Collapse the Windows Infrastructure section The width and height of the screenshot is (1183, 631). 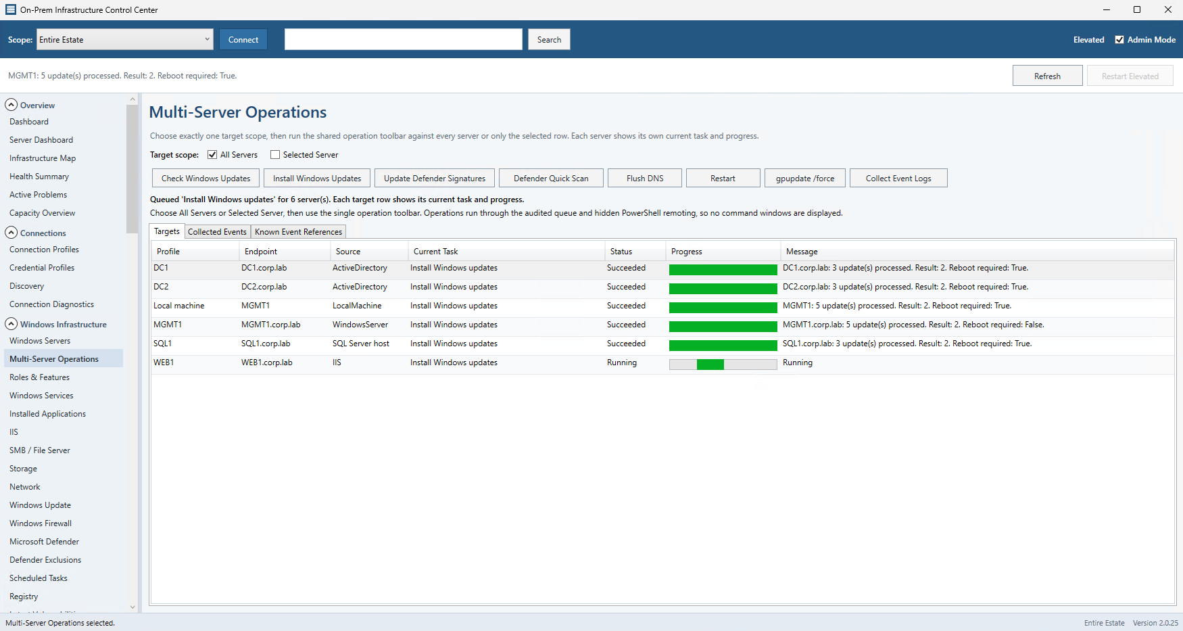point(11,324)
